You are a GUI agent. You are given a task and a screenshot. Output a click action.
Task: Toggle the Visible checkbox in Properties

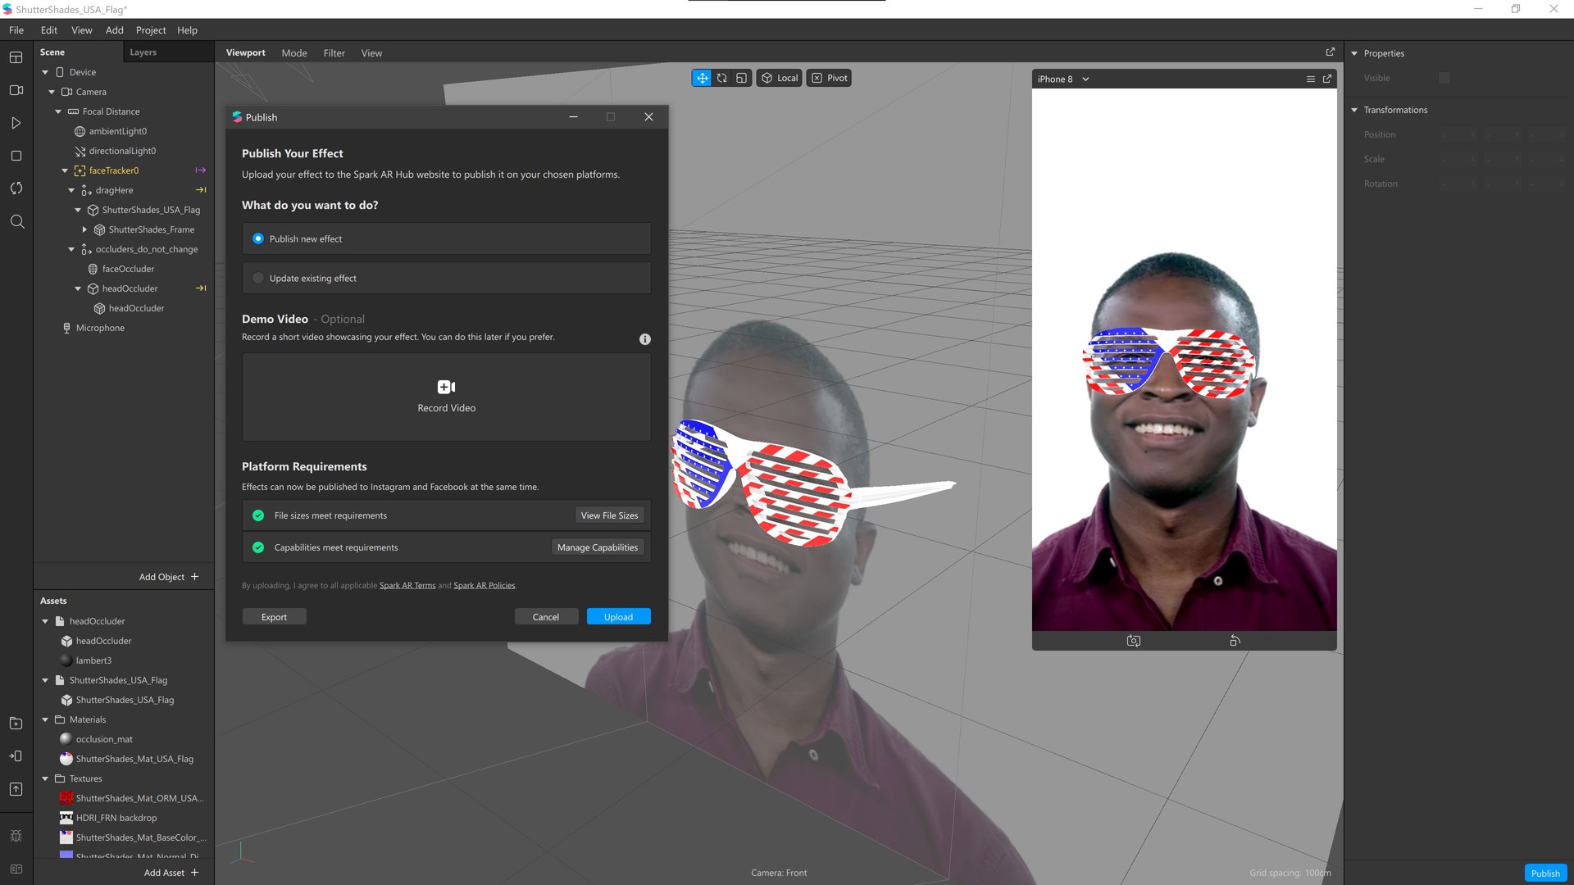click(1444, 78)
